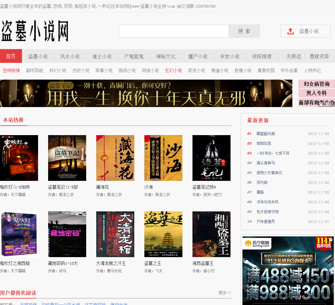This screenshot has width=335, height=305.
Task: Open latest update 尸体速递员
Action: coord(266,221)
